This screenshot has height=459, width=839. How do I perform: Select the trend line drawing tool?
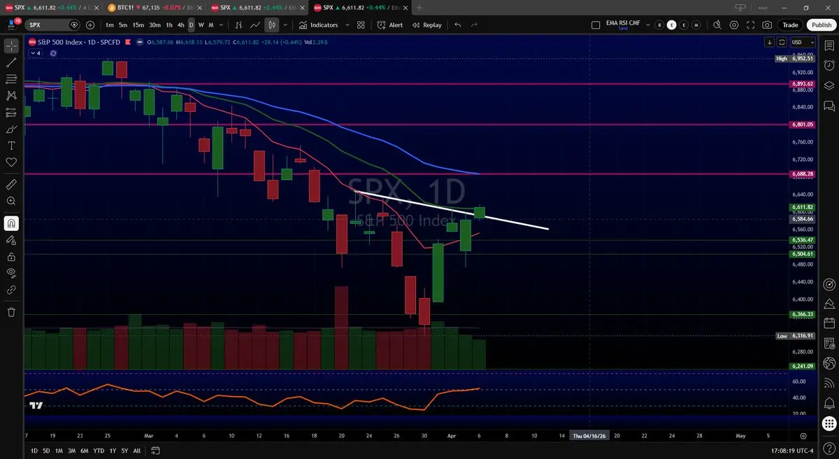click(11, 62)
